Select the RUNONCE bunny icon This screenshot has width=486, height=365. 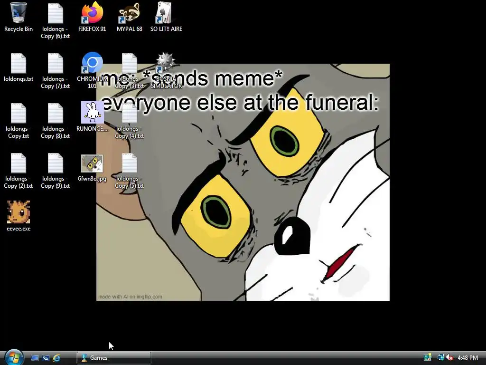tap(93, 117)
